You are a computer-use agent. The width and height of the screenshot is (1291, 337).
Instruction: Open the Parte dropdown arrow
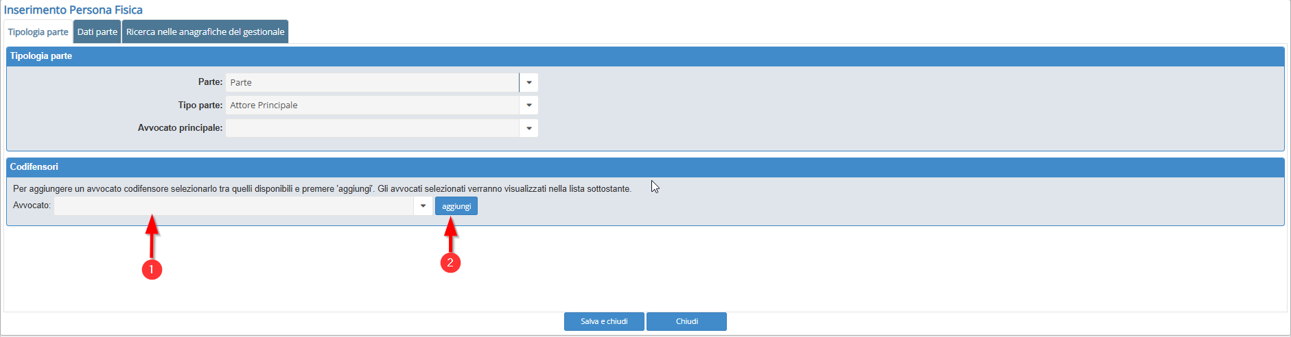(x=528, y=82)
